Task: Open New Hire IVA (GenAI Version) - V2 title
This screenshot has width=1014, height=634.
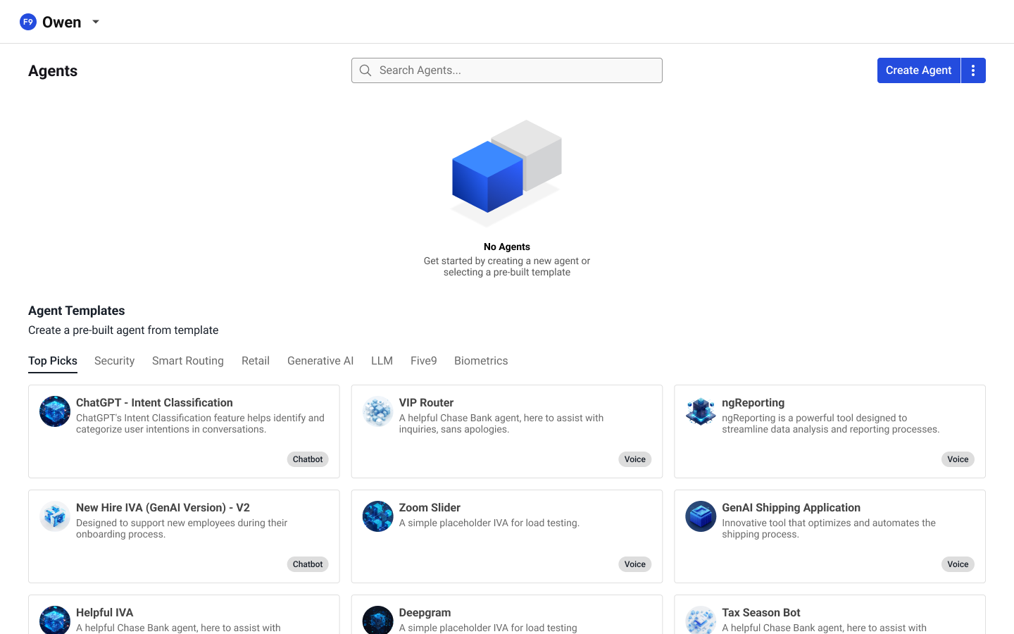Action: coord(163,508)
